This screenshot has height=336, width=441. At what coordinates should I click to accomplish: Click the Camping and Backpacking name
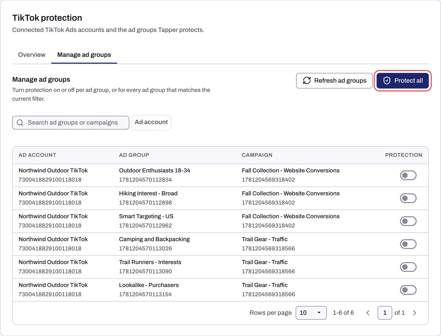(x=154, y=239)
